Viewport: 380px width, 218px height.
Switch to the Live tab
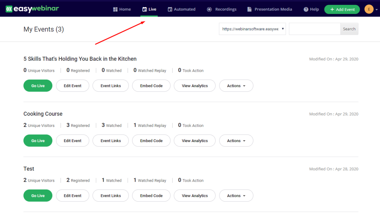coord(149,9)
